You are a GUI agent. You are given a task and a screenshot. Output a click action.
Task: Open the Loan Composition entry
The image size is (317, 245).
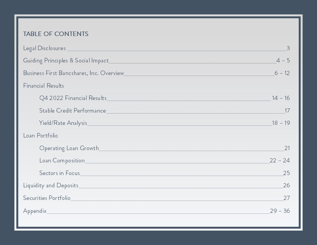[62, 161]
